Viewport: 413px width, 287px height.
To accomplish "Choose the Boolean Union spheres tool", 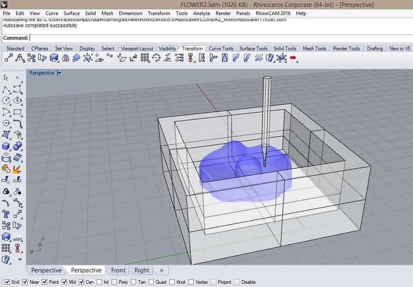I will click(x=17, y=146).
